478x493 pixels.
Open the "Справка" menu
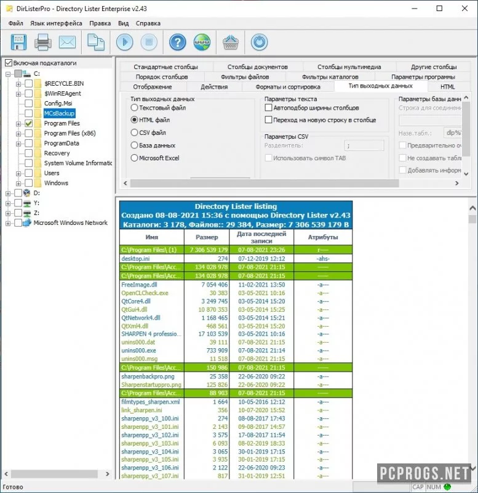[148, 23]
